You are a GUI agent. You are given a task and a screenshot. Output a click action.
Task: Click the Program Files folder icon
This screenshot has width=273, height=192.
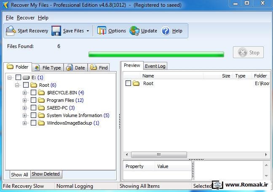pos(41,100)
